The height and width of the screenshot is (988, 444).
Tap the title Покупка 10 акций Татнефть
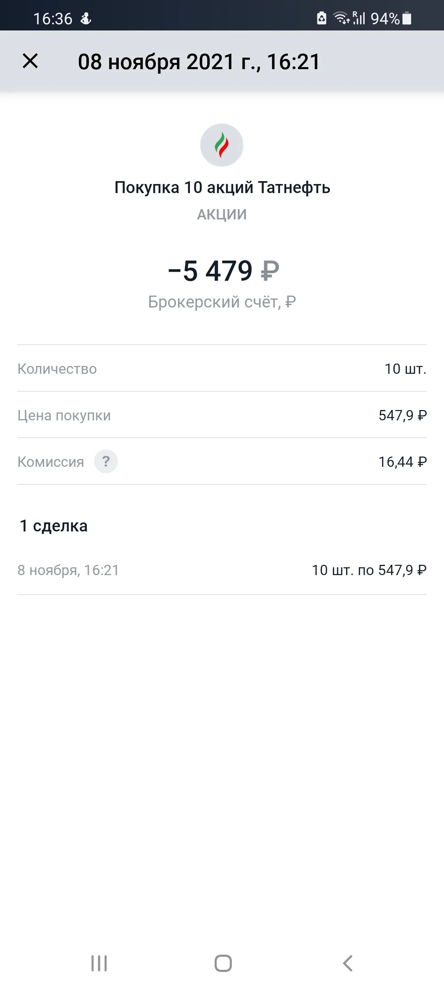click(222, 187)
